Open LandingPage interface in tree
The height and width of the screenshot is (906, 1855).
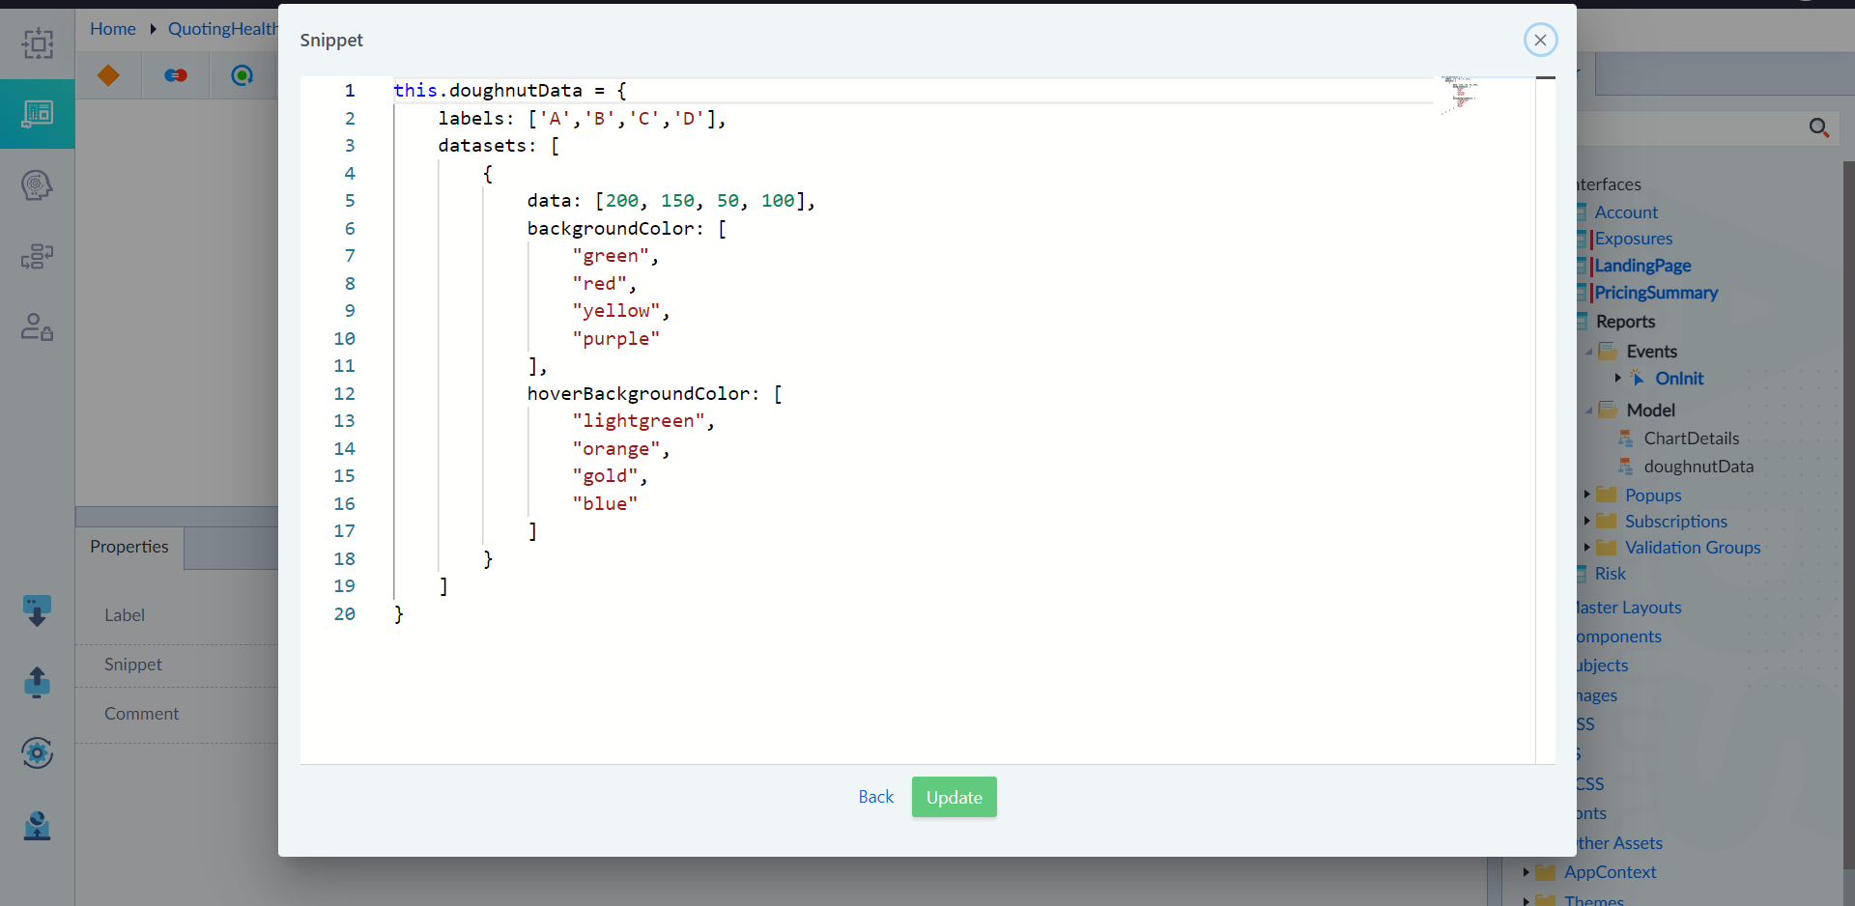click(1642, 266)
